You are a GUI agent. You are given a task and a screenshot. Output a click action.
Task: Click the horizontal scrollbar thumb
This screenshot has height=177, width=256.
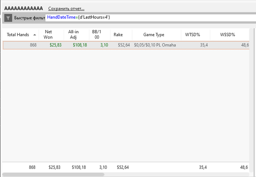point(53,174)
